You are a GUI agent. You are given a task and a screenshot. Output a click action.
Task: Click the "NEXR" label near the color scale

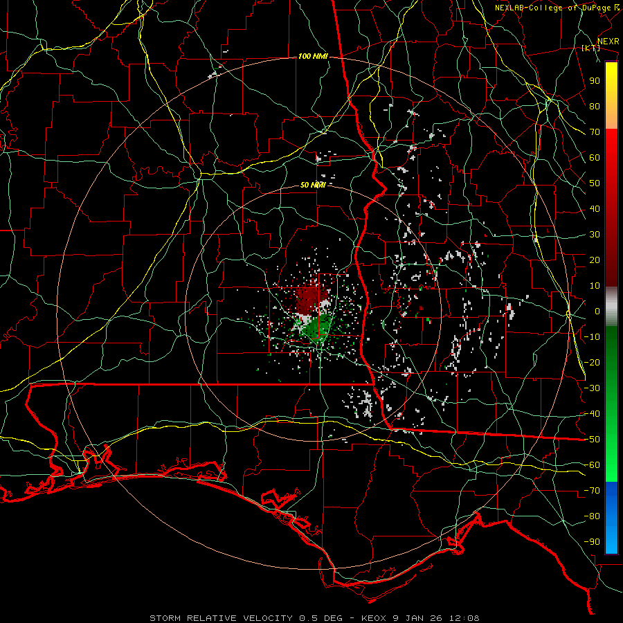pyautogui.click(x=608, y=42)
